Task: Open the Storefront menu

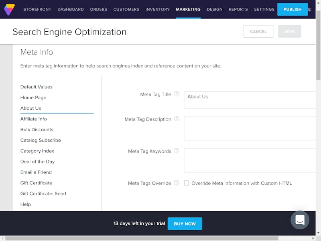Action: (x=37, y=9)
